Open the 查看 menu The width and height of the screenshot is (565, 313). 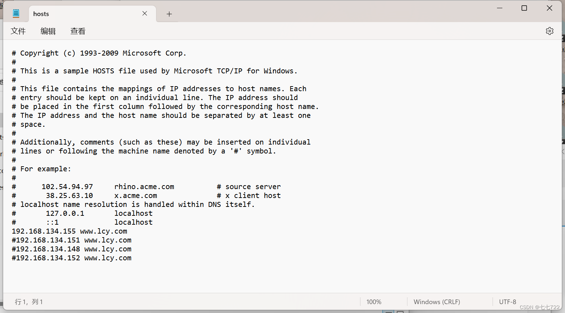point(78,31)
